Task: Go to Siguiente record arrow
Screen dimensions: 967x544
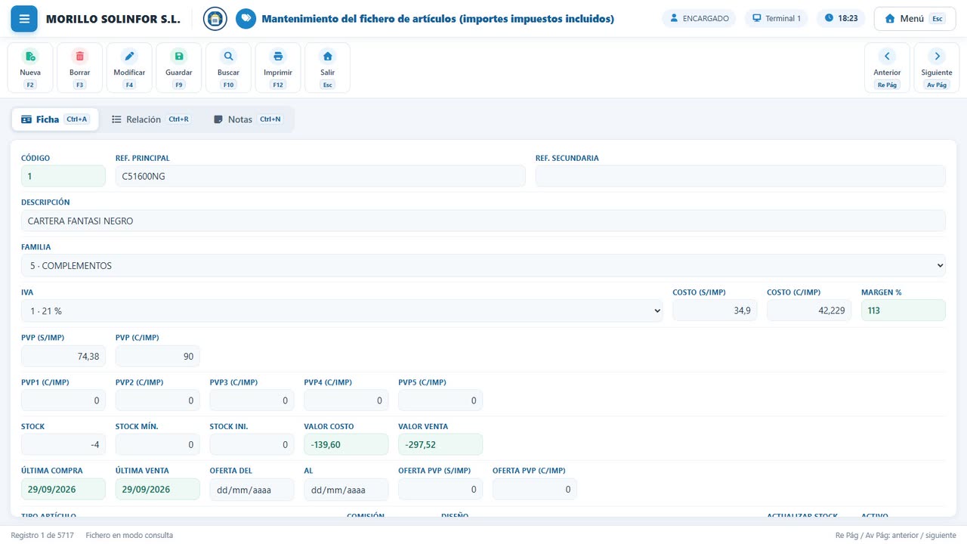Action: (x=937, y=56)
